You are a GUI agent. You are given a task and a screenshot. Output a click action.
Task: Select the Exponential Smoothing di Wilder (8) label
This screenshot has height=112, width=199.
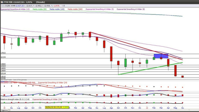(131, 9)
